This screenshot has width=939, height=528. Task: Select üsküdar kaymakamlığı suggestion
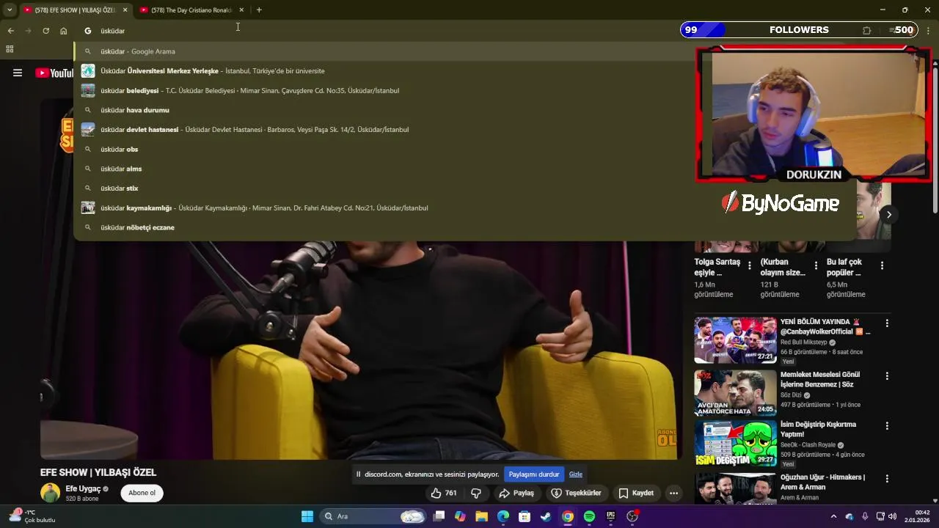(464, 208)
